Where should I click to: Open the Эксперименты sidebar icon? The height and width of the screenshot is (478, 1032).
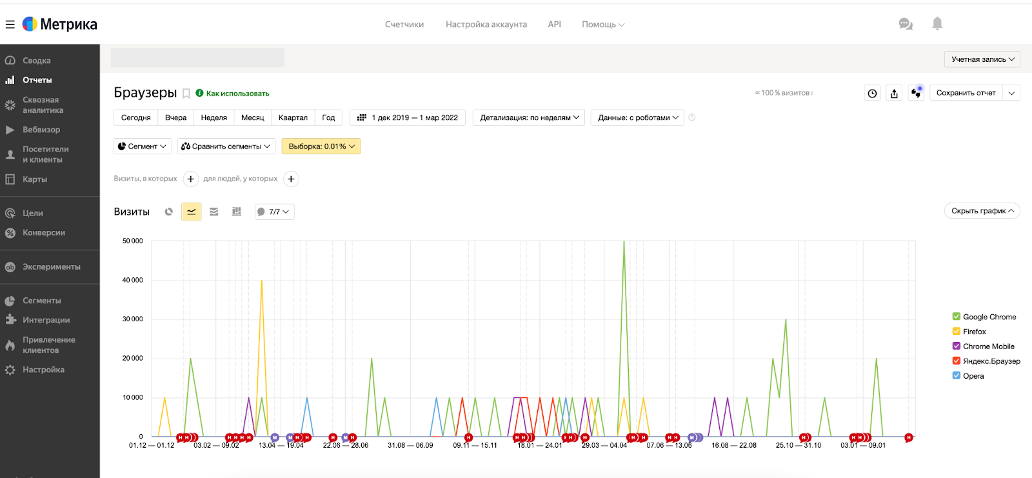click(x=10, y=267)
